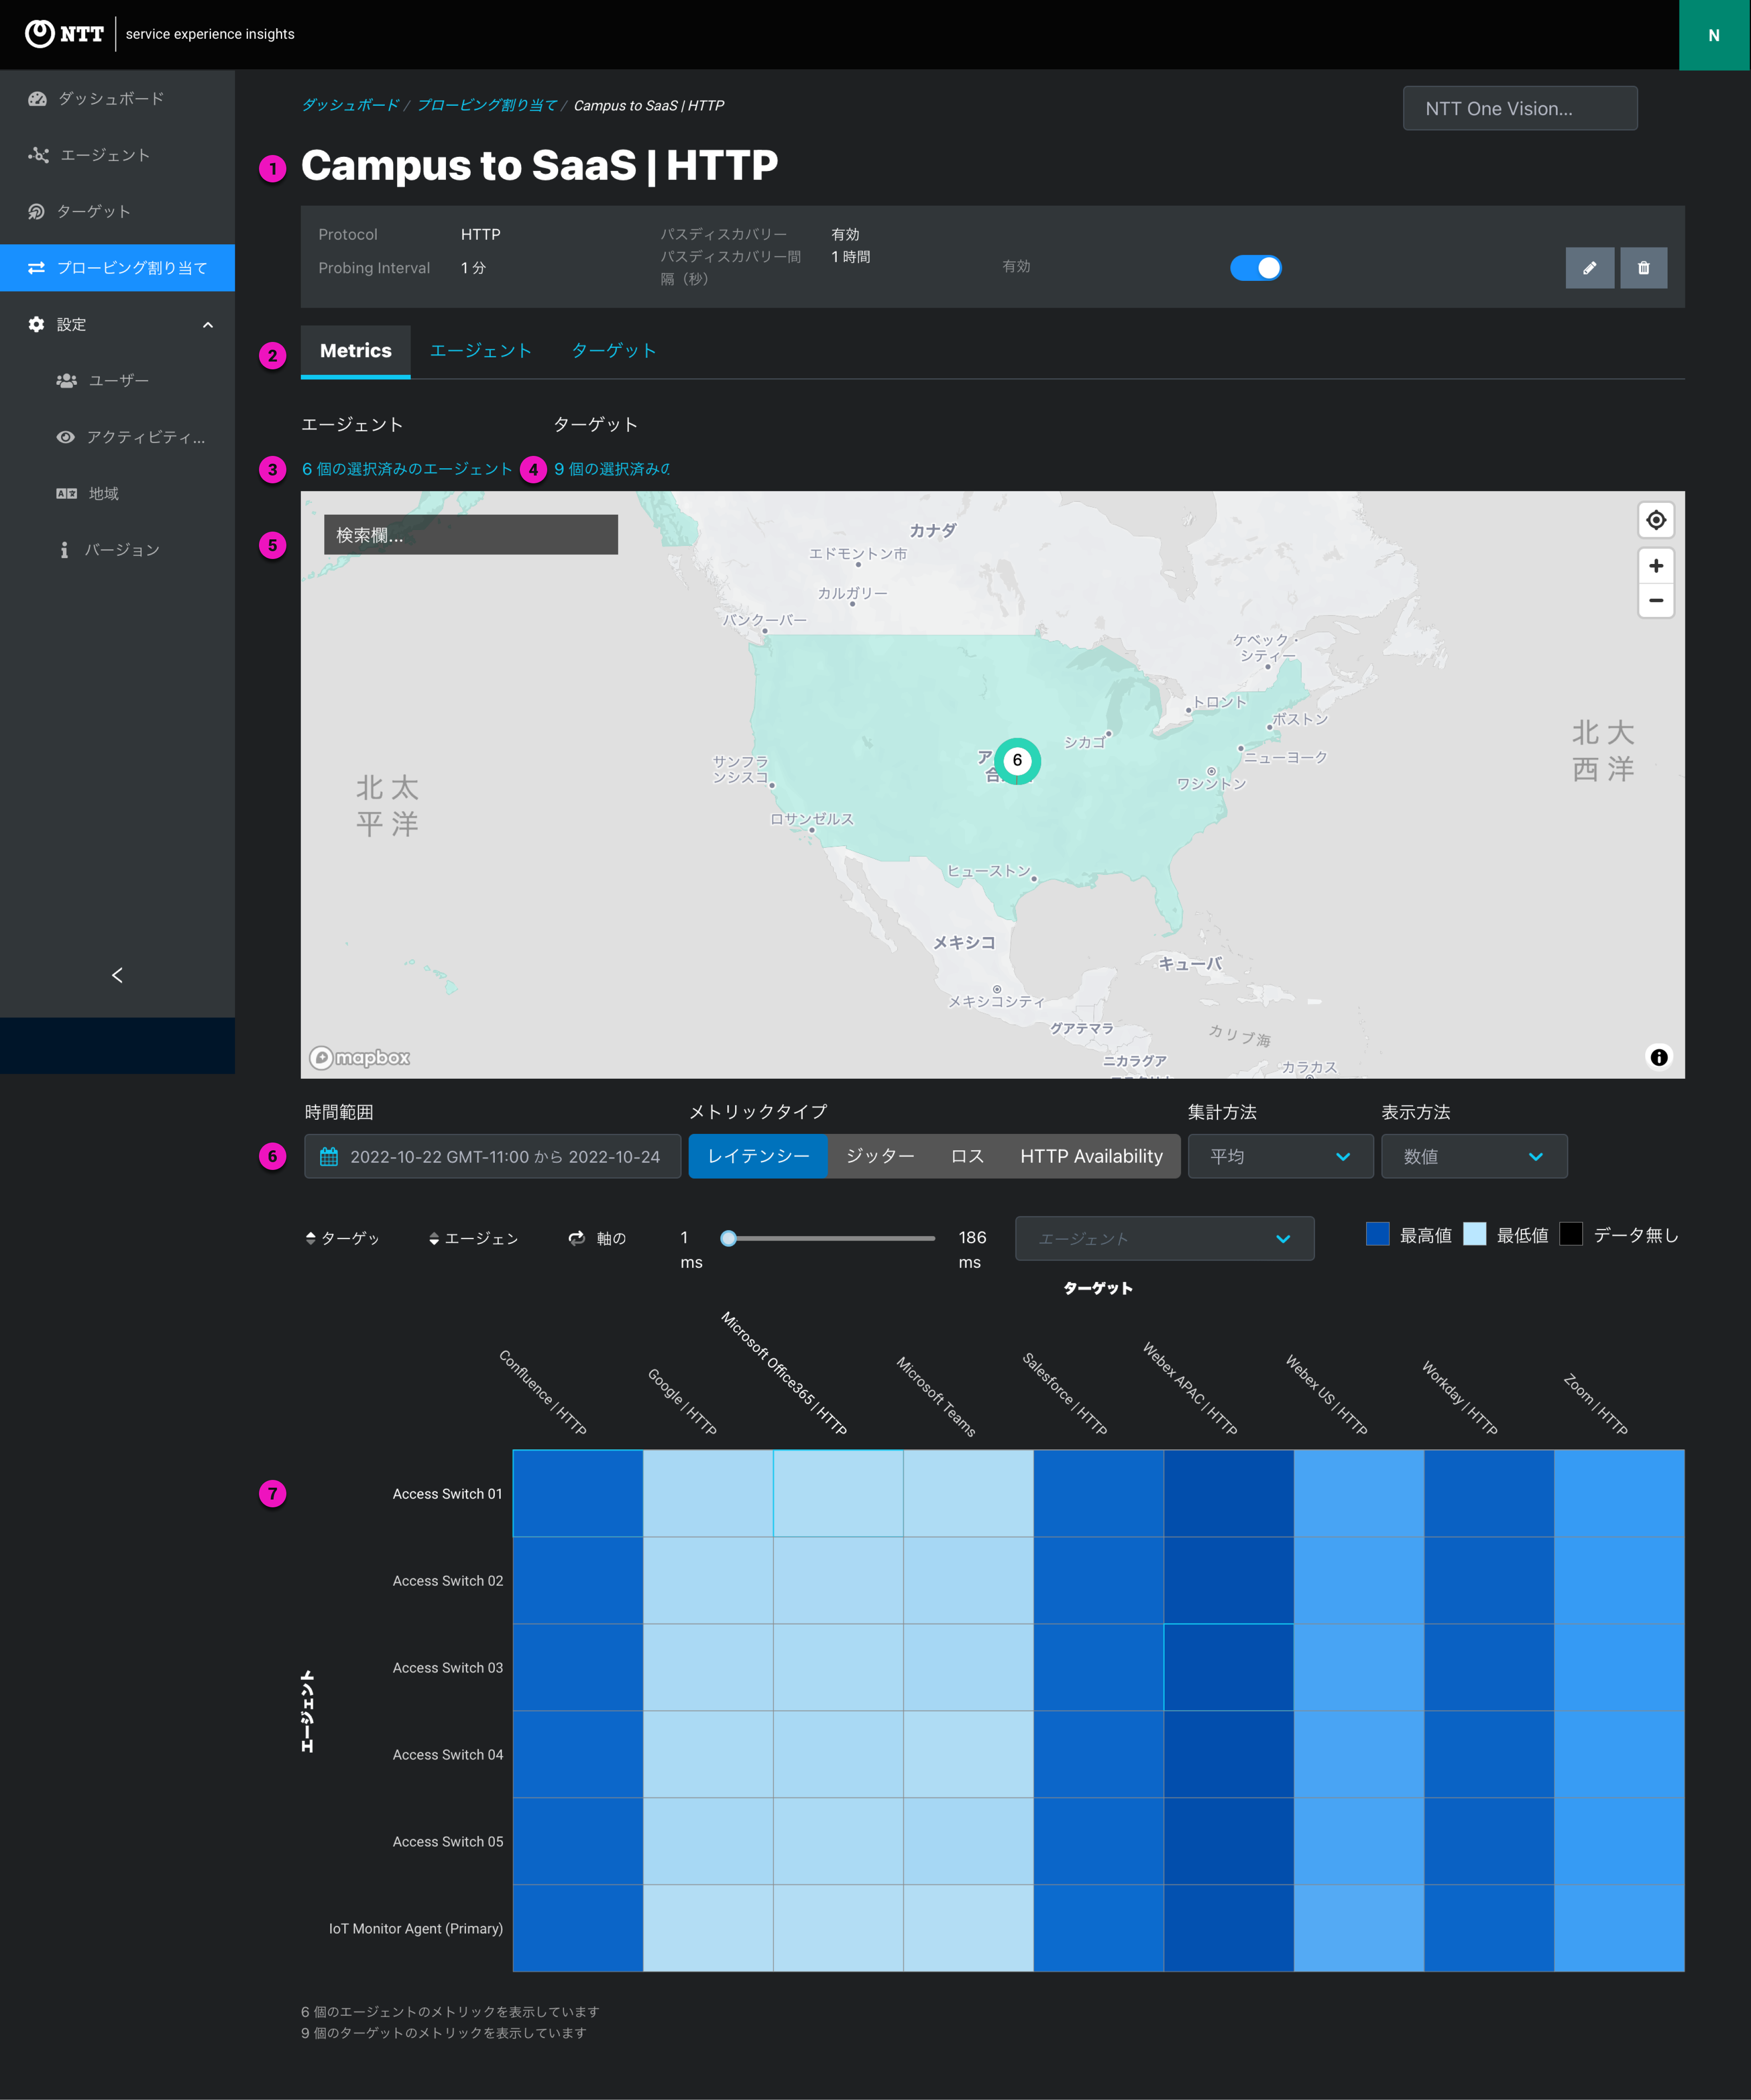Screen dimensions: 1751x2100
Task: Open the エージェント filter dropdown
Action: 1164,1238
